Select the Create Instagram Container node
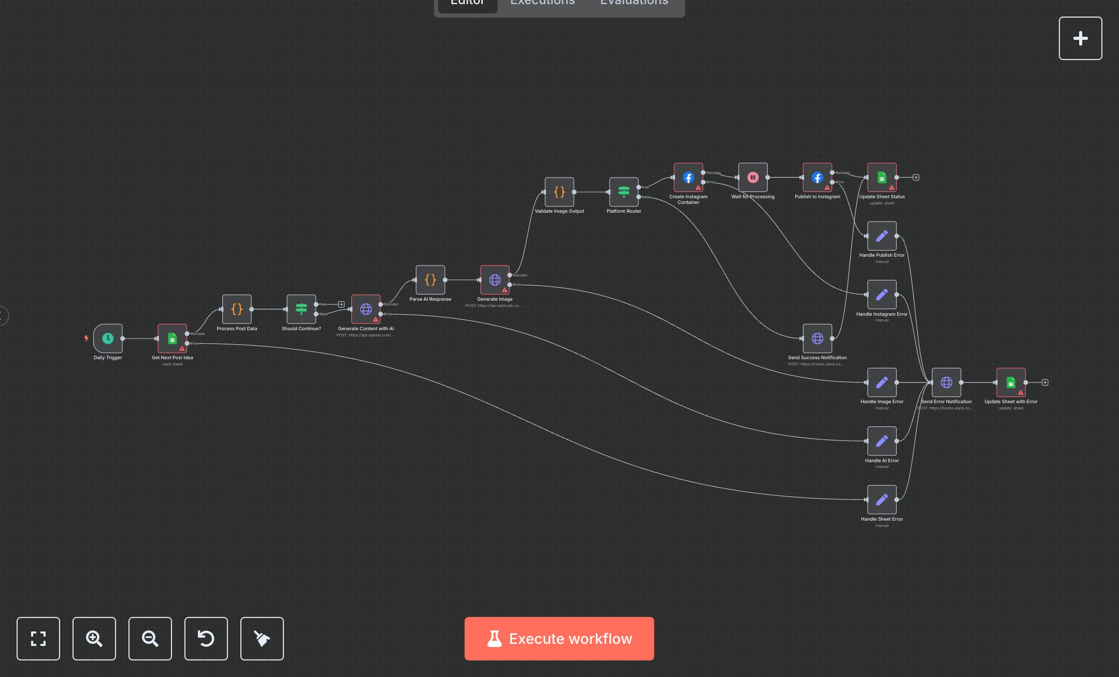This screenshot has height=677, width=1119. tap(688, 177)
